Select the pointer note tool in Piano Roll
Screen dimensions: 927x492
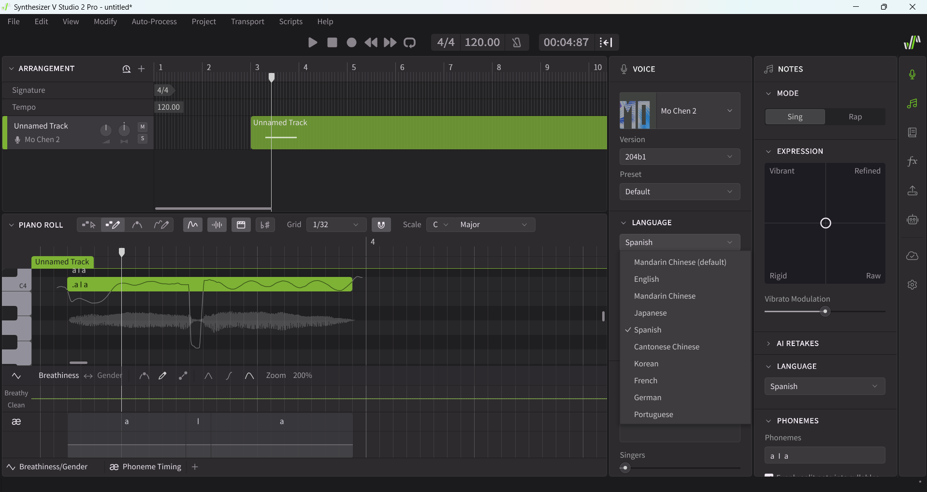88,225
